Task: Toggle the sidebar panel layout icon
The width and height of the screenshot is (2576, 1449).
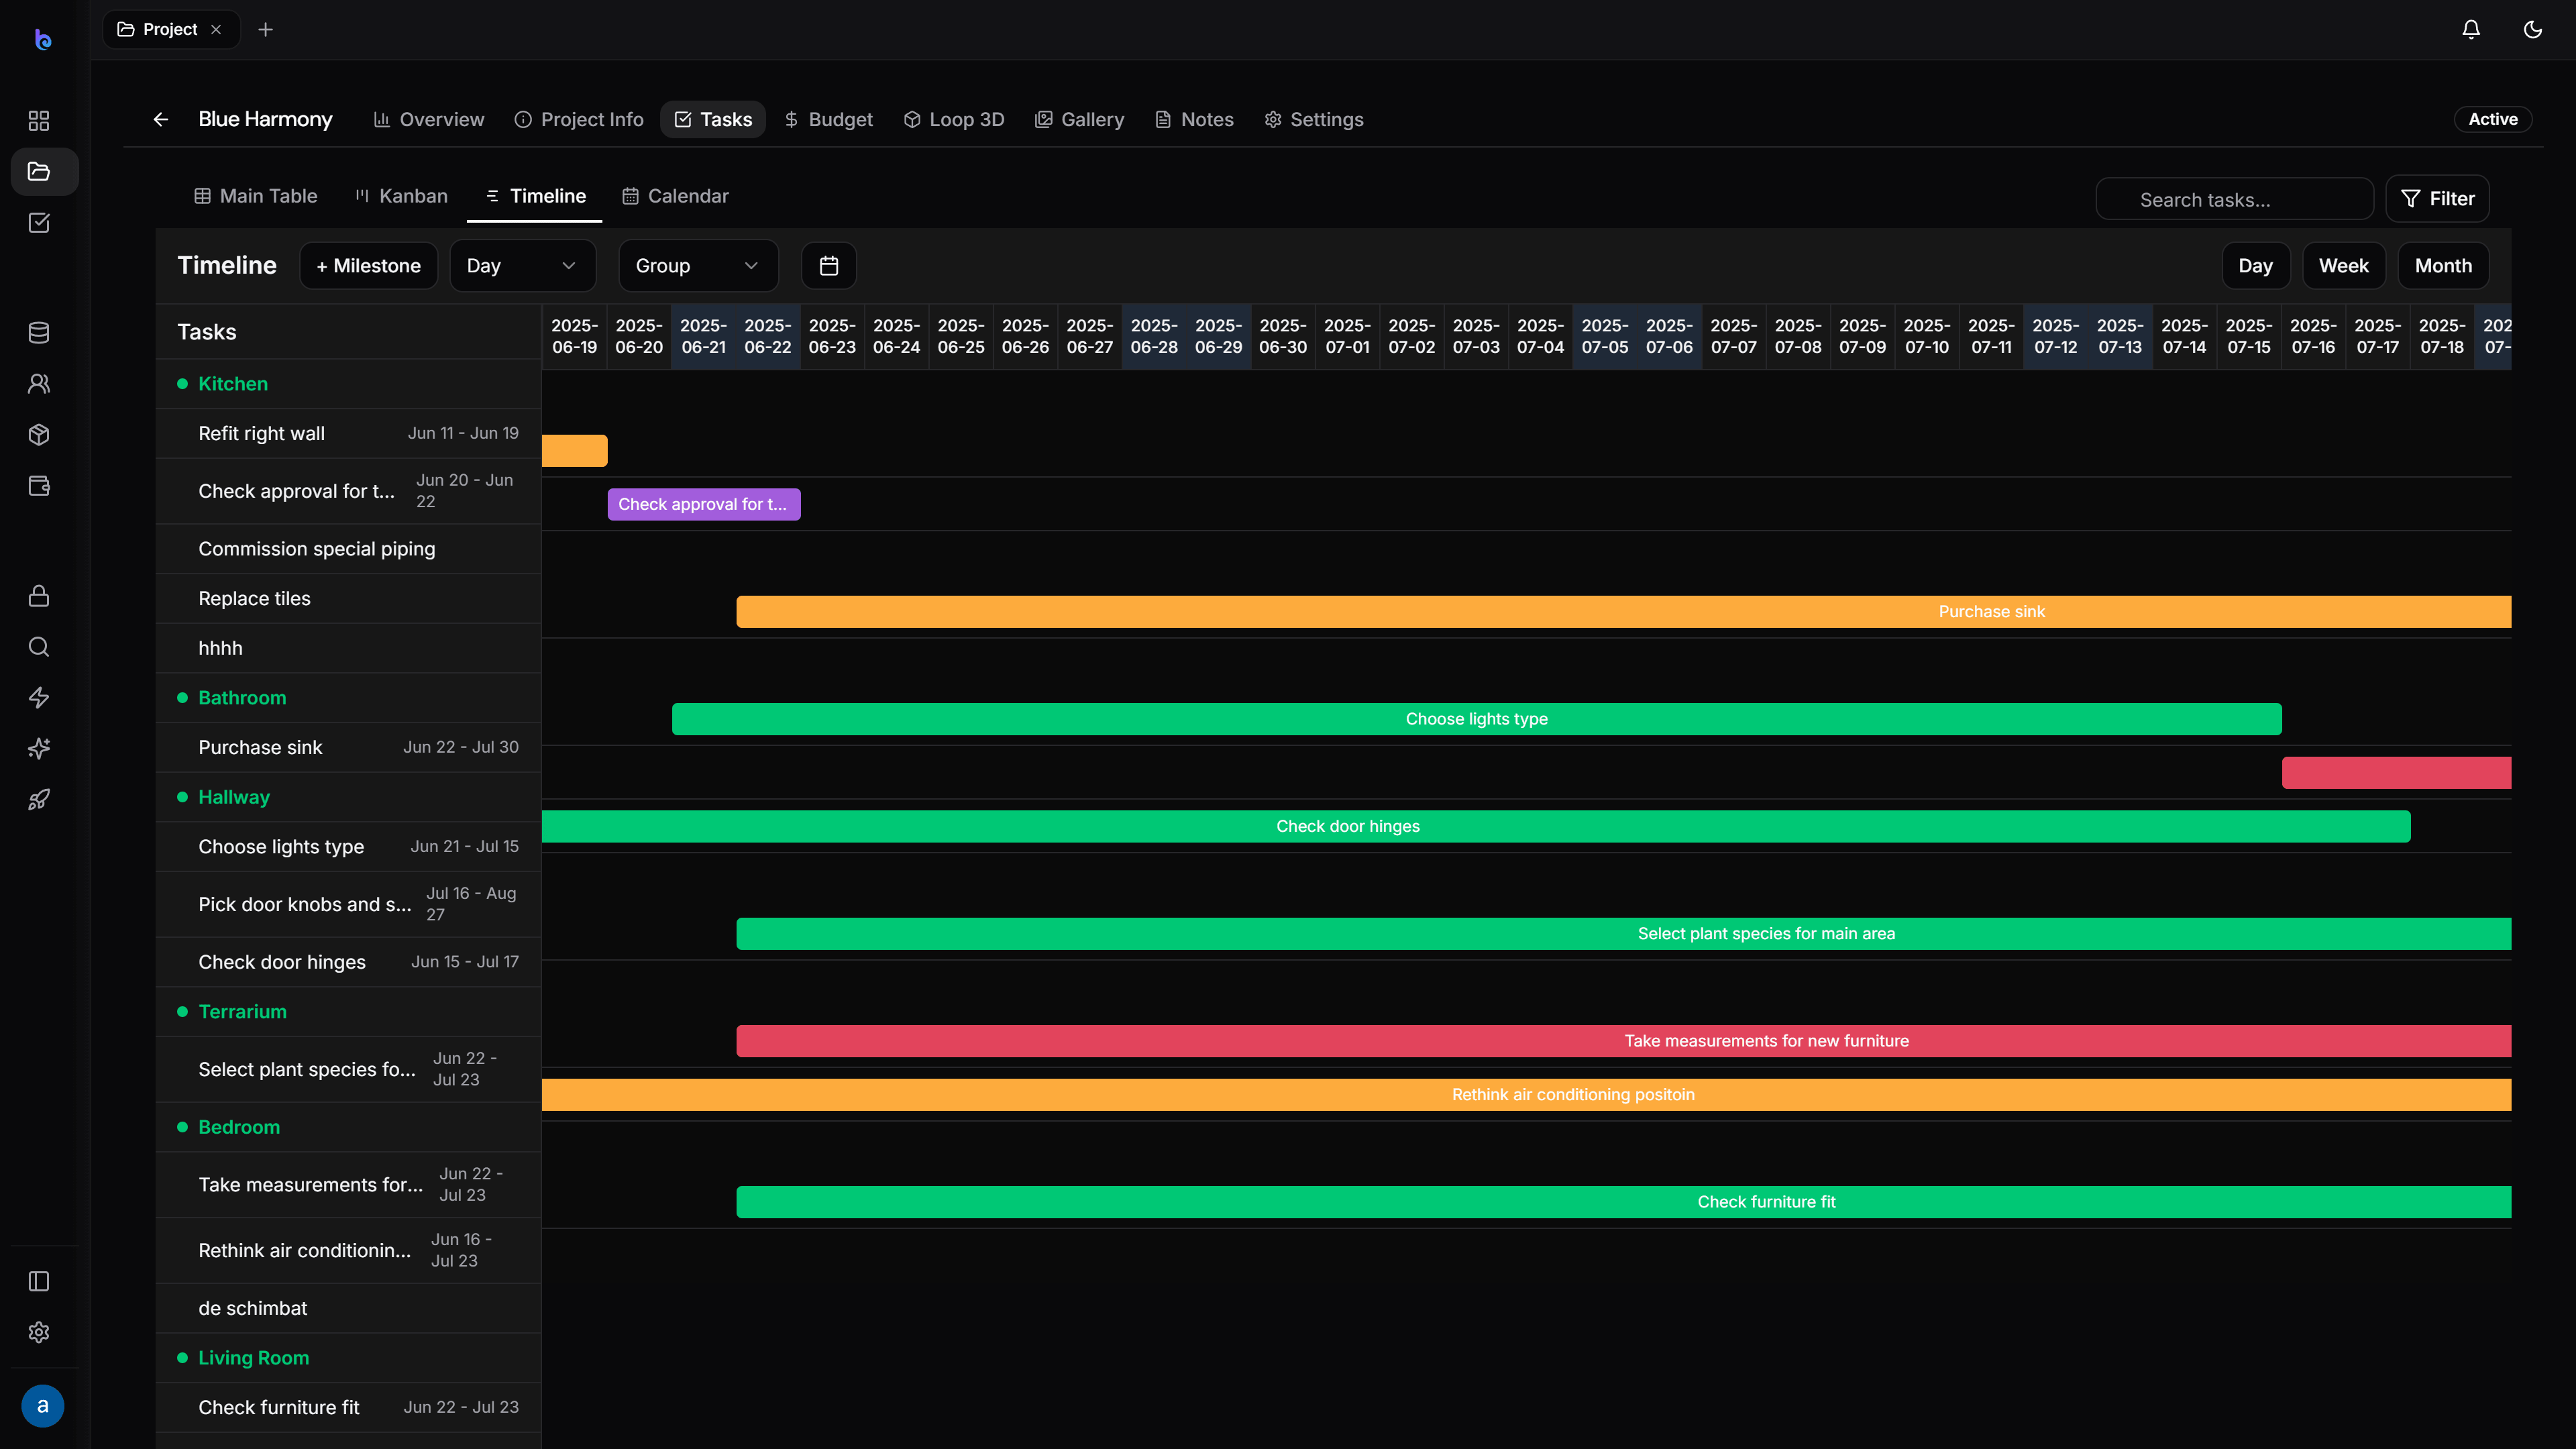Action: (39, 1282)
